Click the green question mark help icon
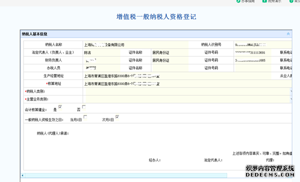Screen dimensions: 300x182 click(291, 1)
